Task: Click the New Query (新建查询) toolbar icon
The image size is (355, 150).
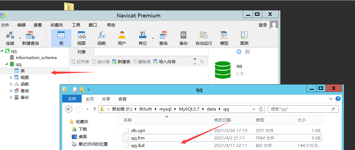Action: coord(30,38)
